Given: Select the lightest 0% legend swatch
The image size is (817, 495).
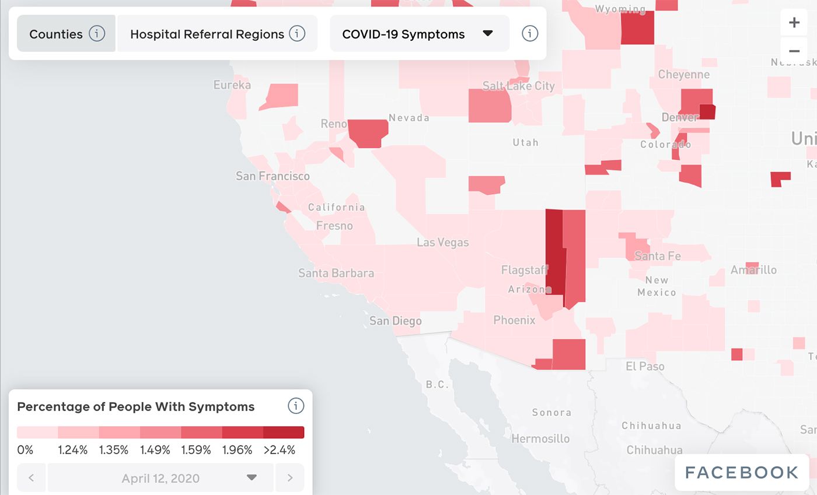Looking at the screenshot, I should (35, 432).
